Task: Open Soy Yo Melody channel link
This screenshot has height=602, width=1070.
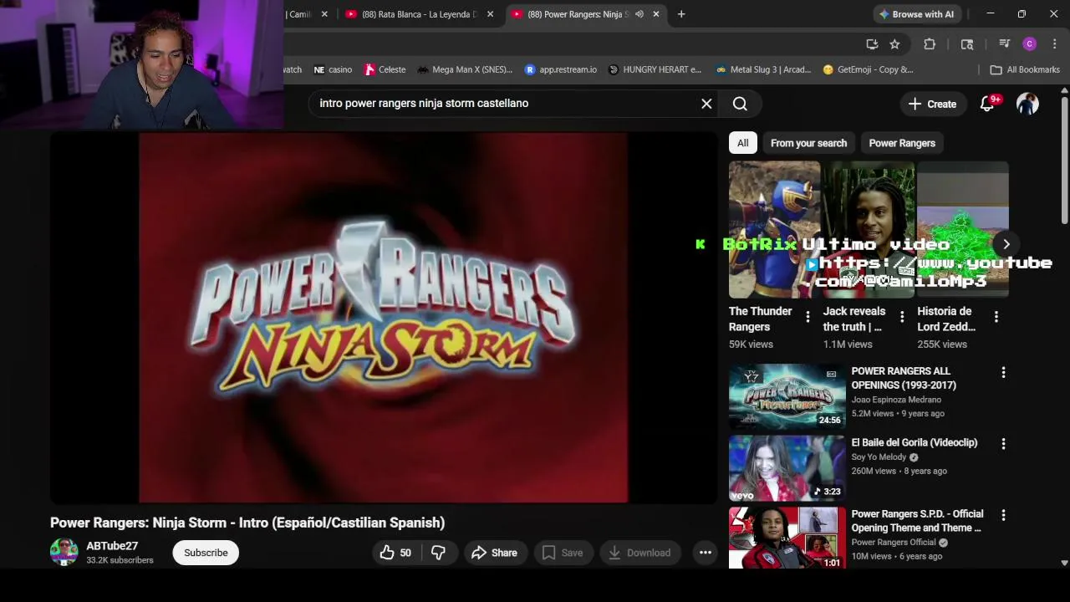Action: 879,457
